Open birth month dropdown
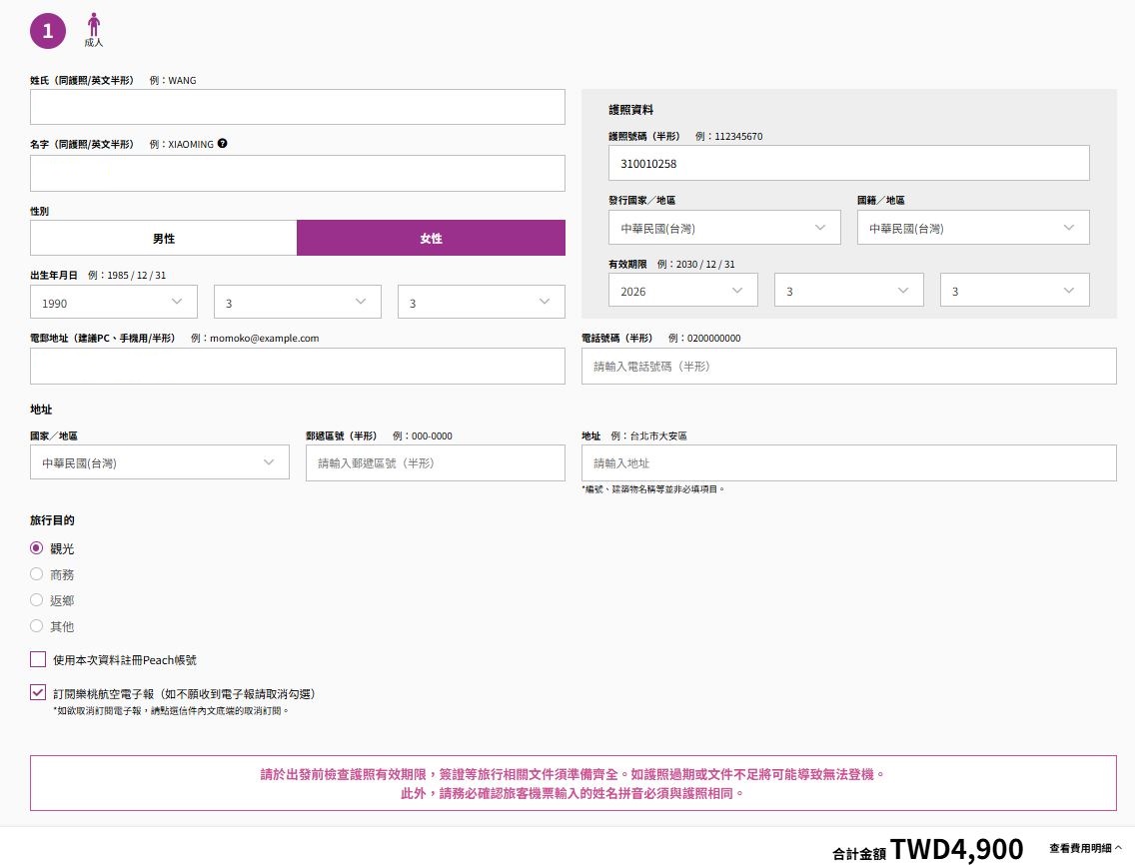1135x865 pixels. click(x=298, y=302)
